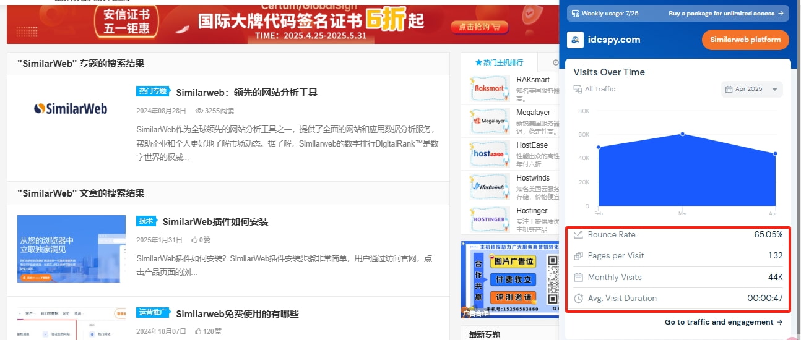
Task: Open article SimilarWeb插件如何安装
Action: coord(215,222)
